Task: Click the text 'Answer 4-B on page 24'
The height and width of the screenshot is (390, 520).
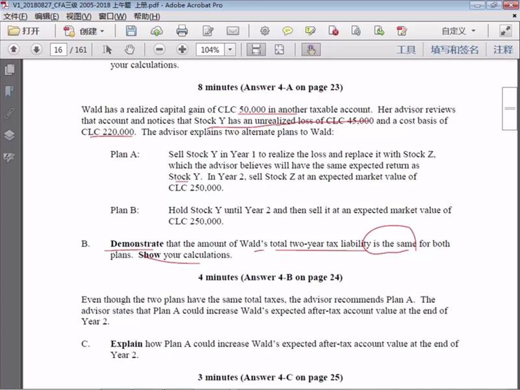Action: point(292,278)
